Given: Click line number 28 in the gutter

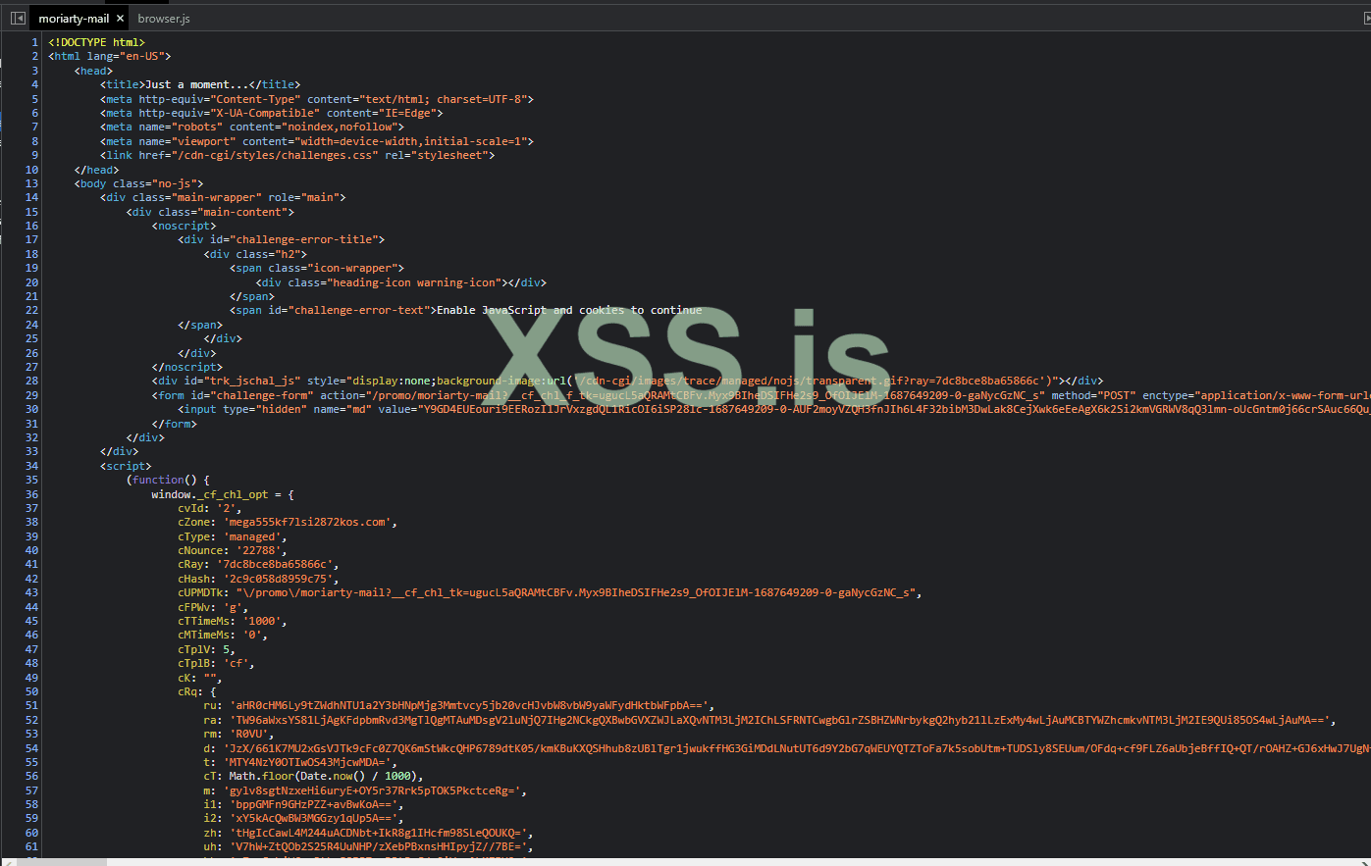Looking at the screenshot, I should [x=31, y=381].
